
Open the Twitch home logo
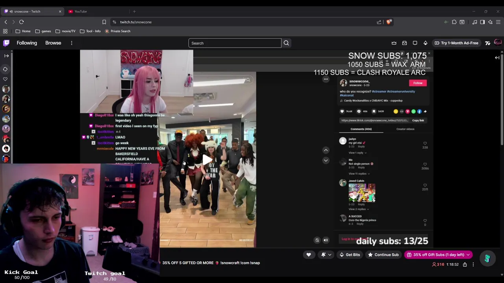click(6, 43)
